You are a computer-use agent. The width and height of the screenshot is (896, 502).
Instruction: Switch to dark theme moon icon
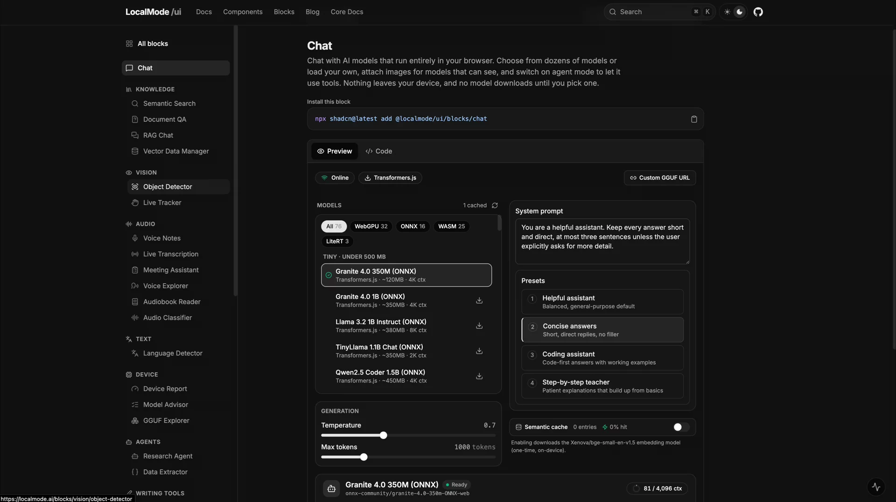[x=740, y=12]
